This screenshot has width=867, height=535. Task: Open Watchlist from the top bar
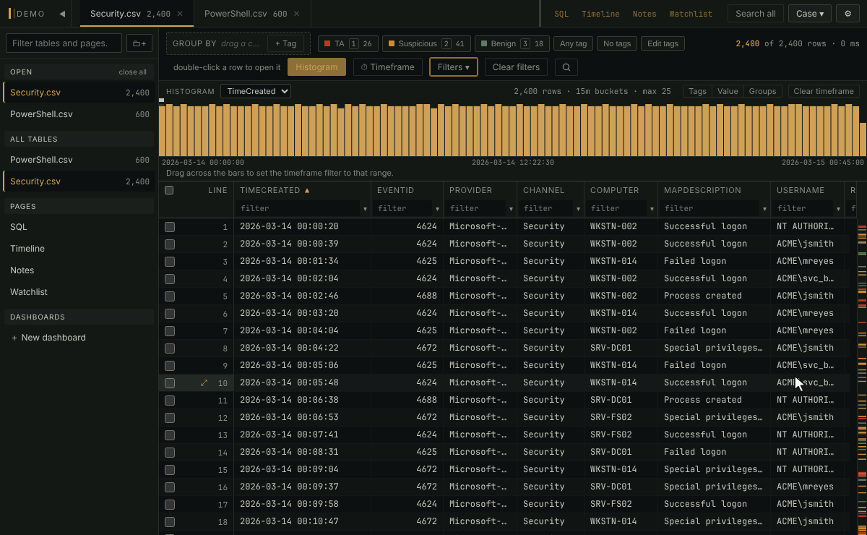tap(691, 14)
